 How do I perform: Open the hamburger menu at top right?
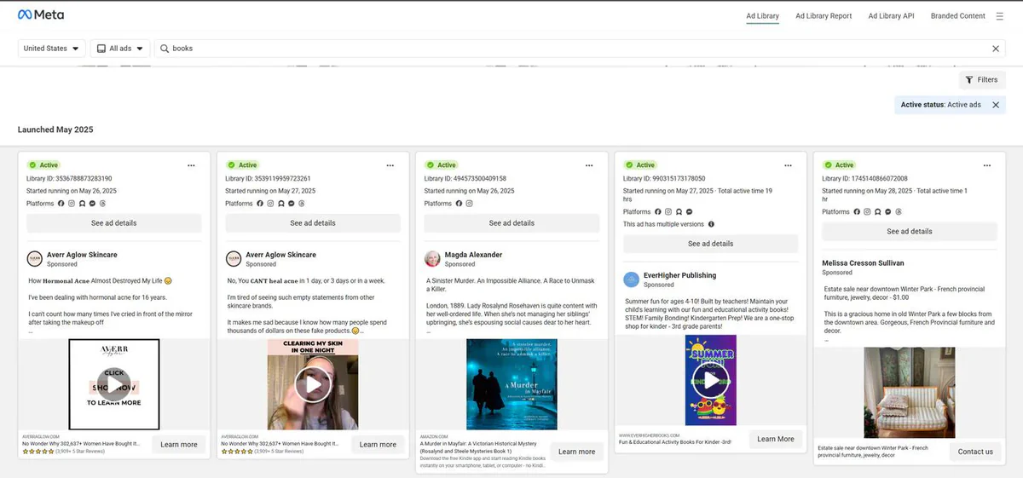pos(999,16)
